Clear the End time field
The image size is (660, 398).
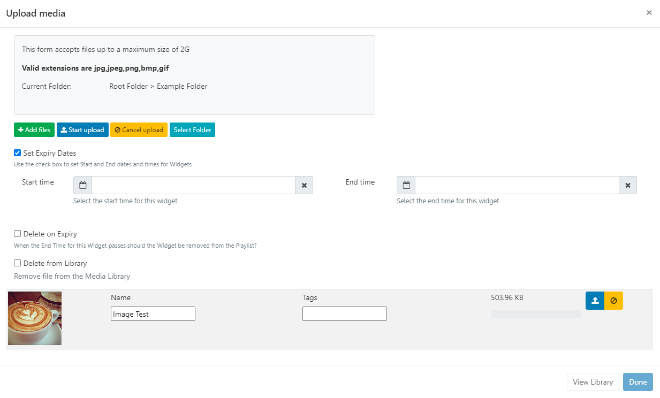628,185
